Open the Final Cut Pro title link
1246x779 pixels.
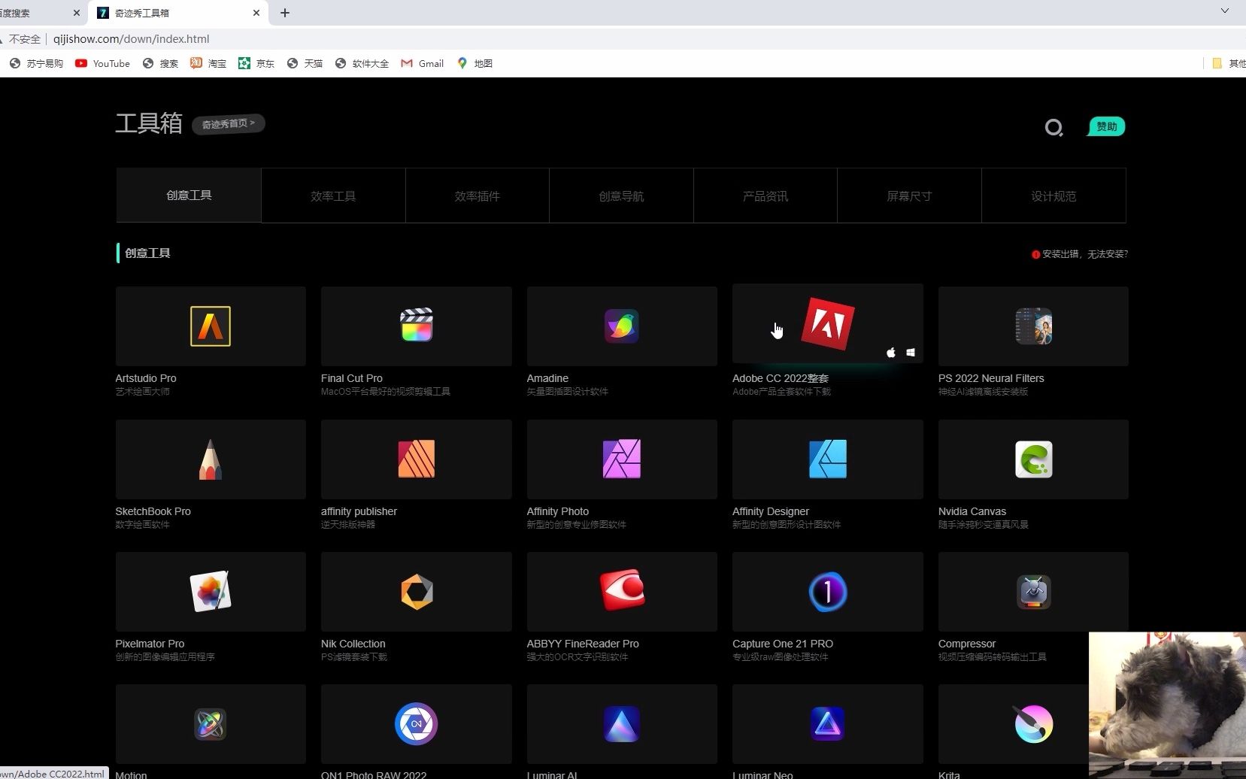click(x=352, y=378)
